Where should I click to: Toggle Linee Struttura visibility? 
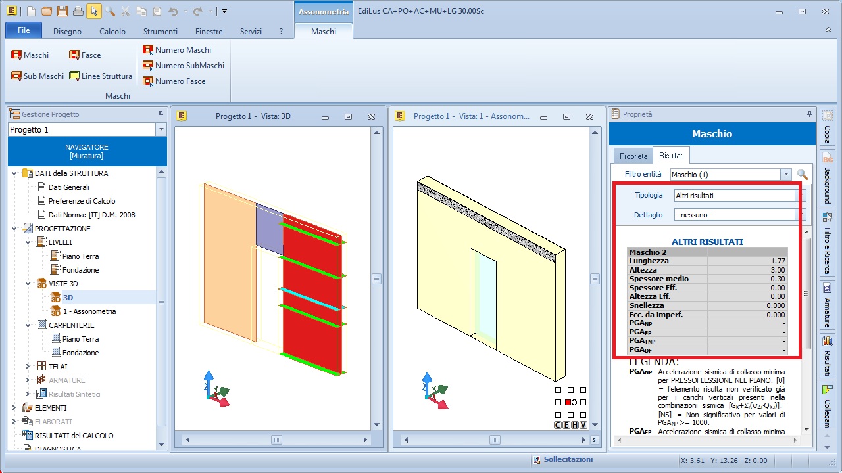(101, 76)
